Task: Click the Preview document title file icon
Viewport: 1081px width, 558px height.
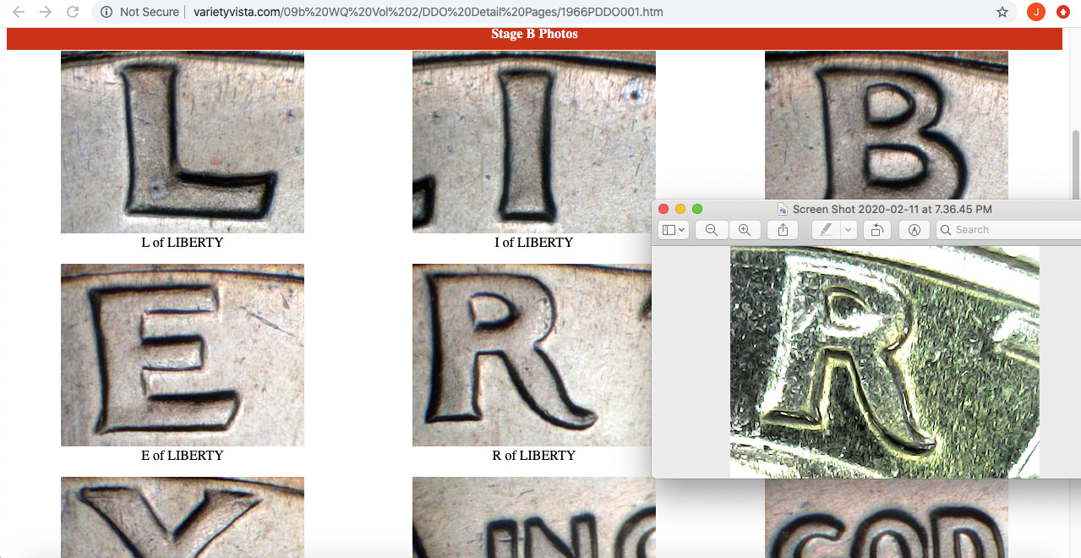Action: pos(783,209)
